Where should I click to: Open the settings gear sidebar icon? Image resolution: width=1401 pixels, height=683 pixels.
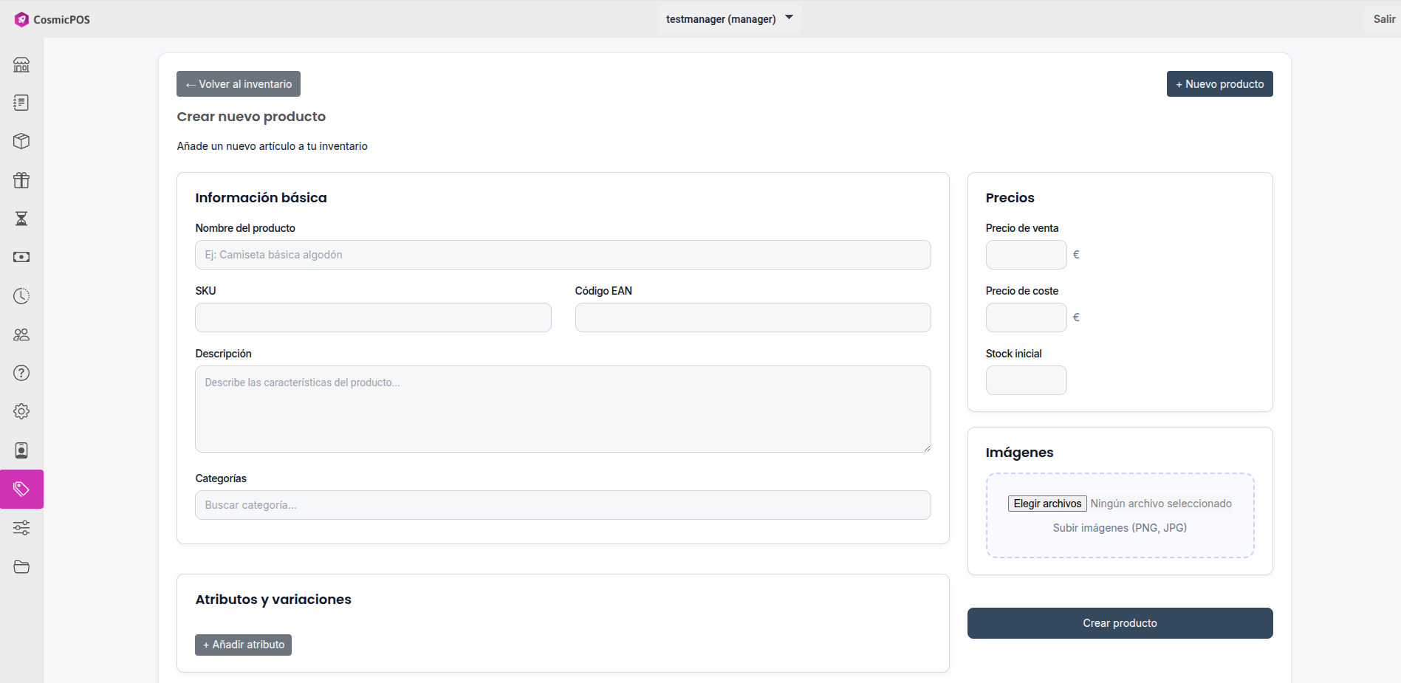pos(21,411)
